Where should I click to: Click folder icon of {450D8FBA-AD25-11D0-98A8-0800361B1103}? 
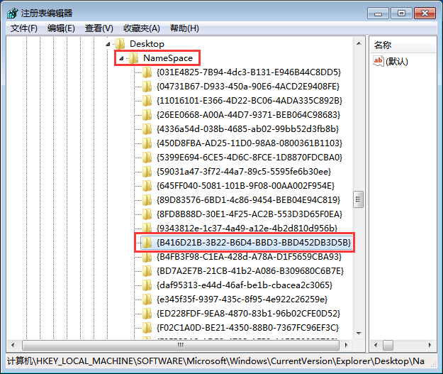pos(147,143)
